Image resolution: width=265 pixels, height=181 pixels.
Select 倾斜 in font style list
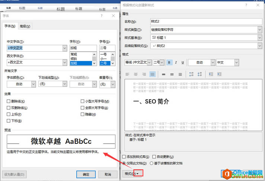tap(81, 59)
